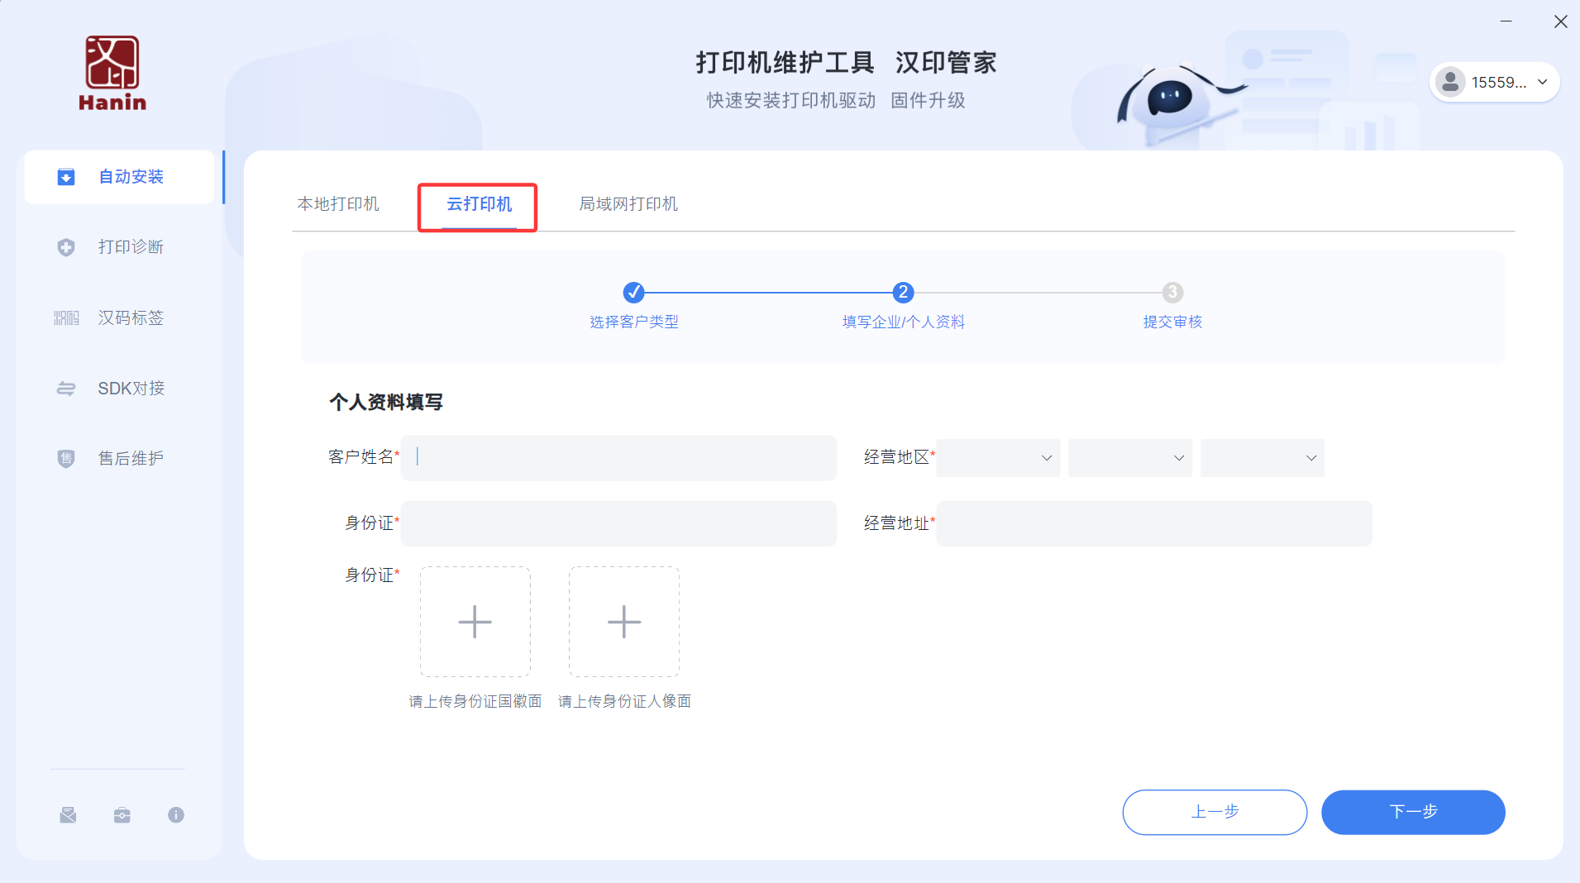Expand the third 经营地区 dropdown
Viewport: 1580px width, 883px height.
tap(1263, 458)
